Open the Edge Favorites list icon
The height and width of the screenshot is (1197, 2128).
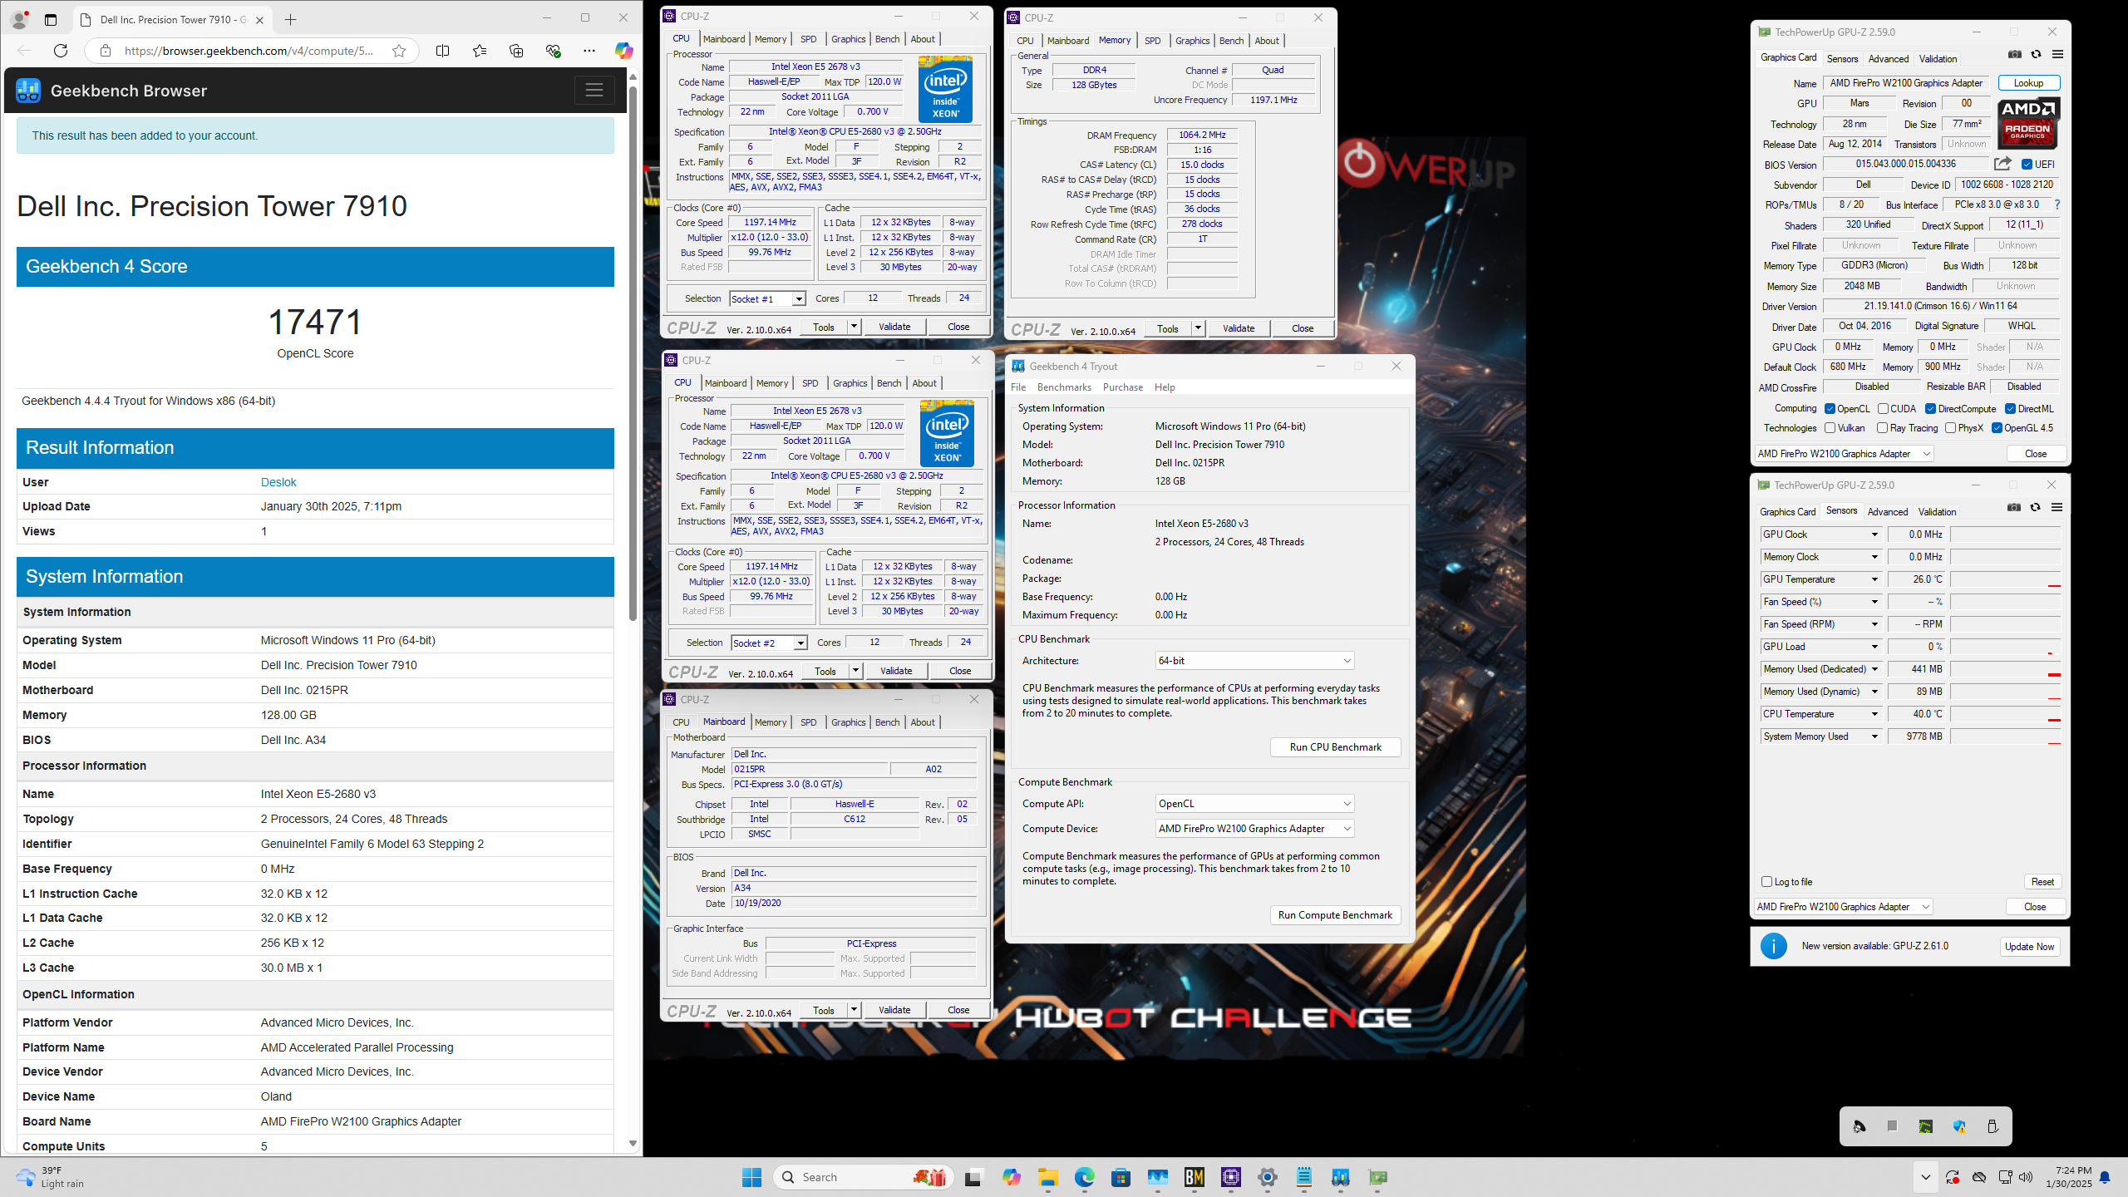tap(480, 51)
